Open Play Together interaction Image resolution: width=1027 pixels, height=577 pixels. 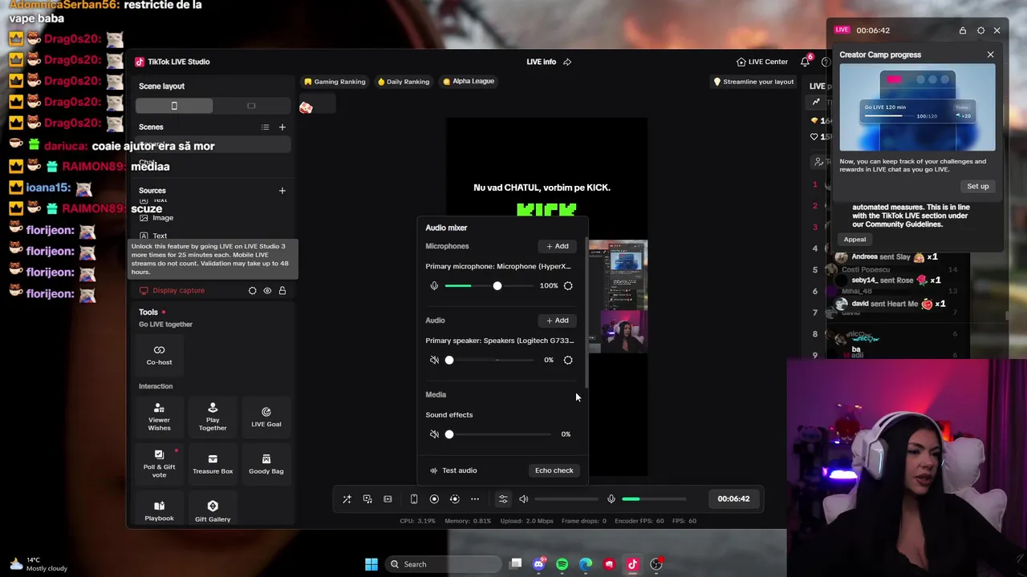[213, 417]
